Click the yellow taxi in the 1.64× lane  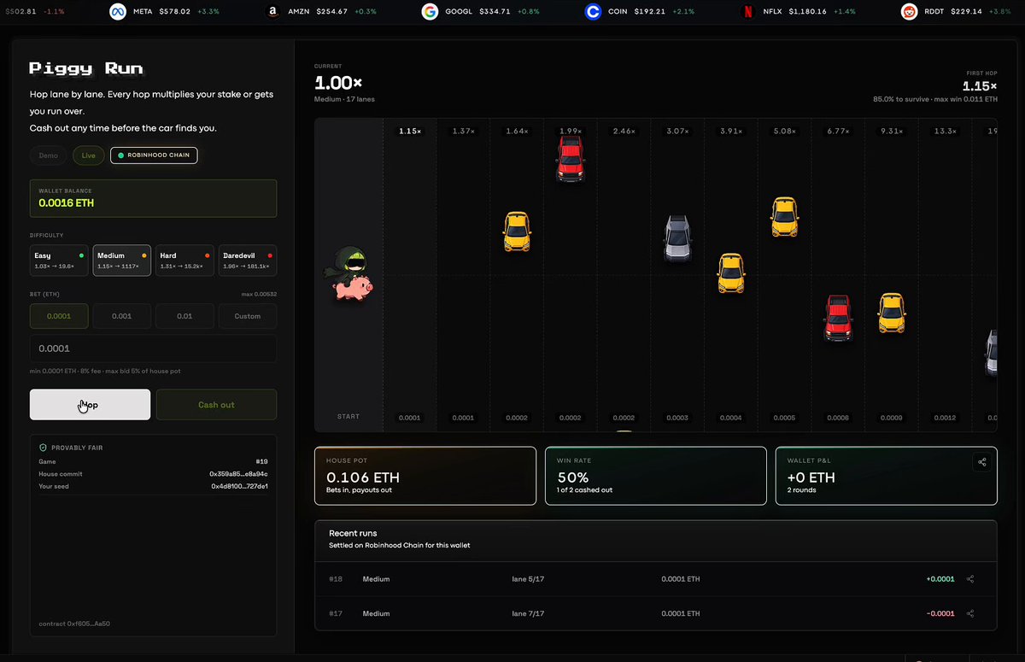[516, 231]
